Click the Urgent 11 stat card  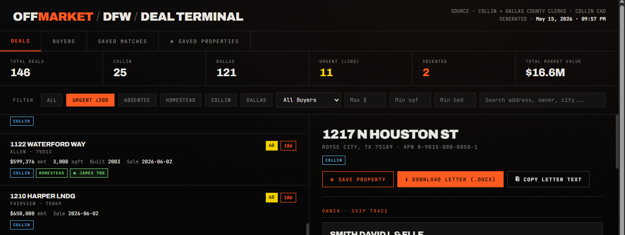tap(360, 68)
